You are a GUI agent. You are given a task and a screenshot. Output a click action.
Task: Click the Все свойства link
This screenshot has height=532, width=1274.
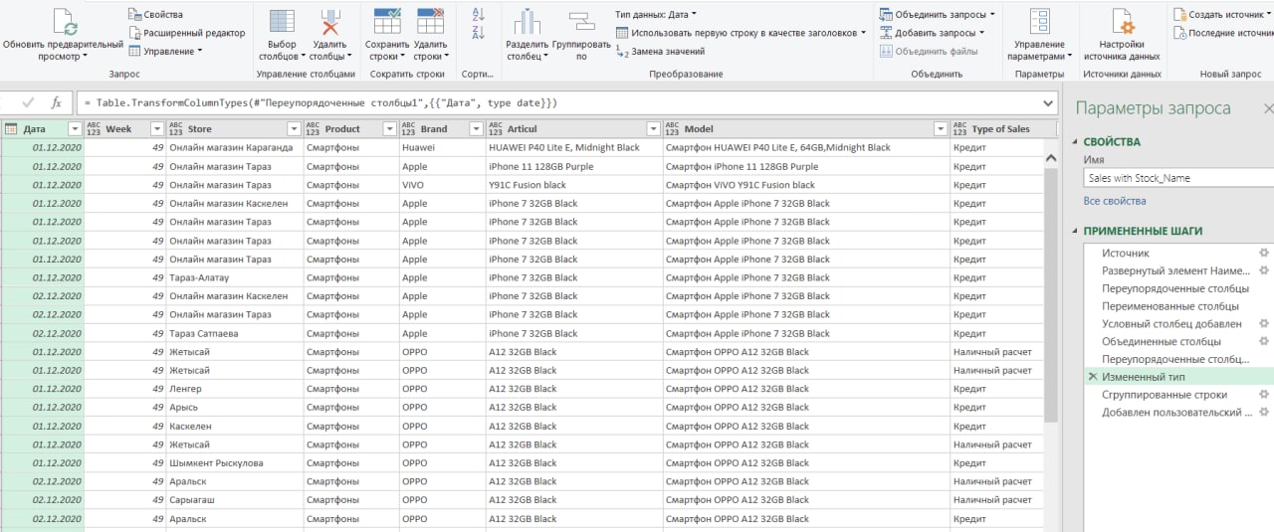(x=1115, y=201)
